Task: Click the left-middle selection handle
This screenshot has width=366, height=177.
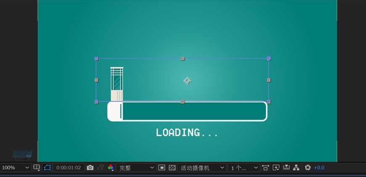Action: pos(96,80)
